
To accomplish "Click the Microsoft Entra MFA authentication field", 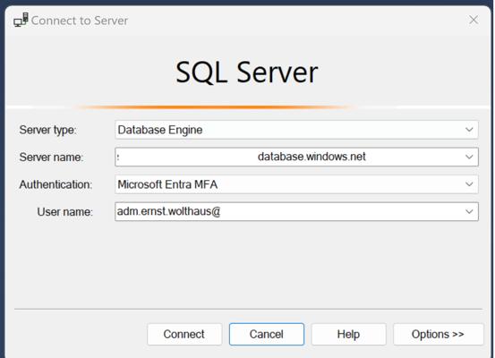I will pyautogui.click(x=296, y=184).
